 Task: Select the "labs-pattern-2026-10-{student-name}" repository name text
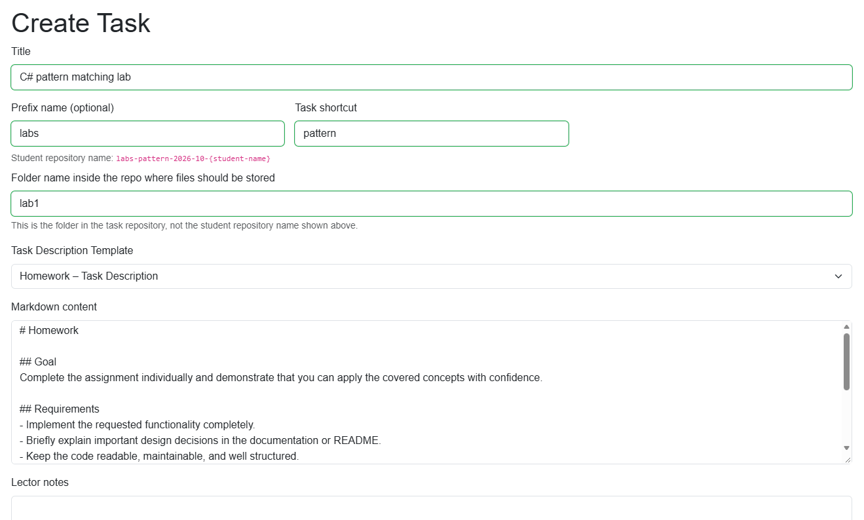(x=193, y=159)
